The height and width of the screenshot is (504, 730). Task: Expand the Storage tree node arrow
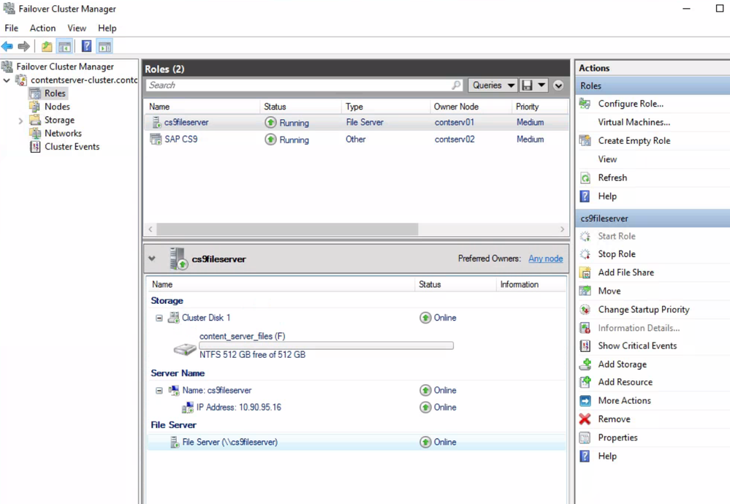point(20,121)
